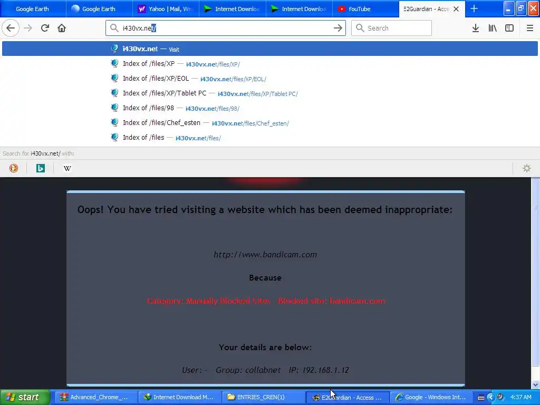540x405 pixels.
Task: Switch to the YouTube tab
Action: pos(365,8)
